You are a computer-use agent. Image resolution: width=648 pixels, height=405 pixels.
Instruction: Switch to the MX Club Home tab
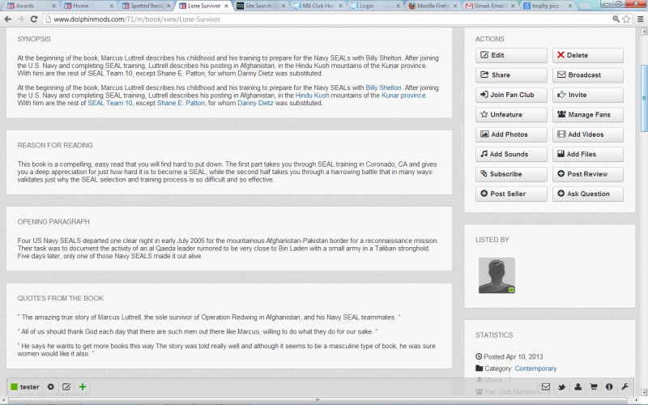click(318, 6)
